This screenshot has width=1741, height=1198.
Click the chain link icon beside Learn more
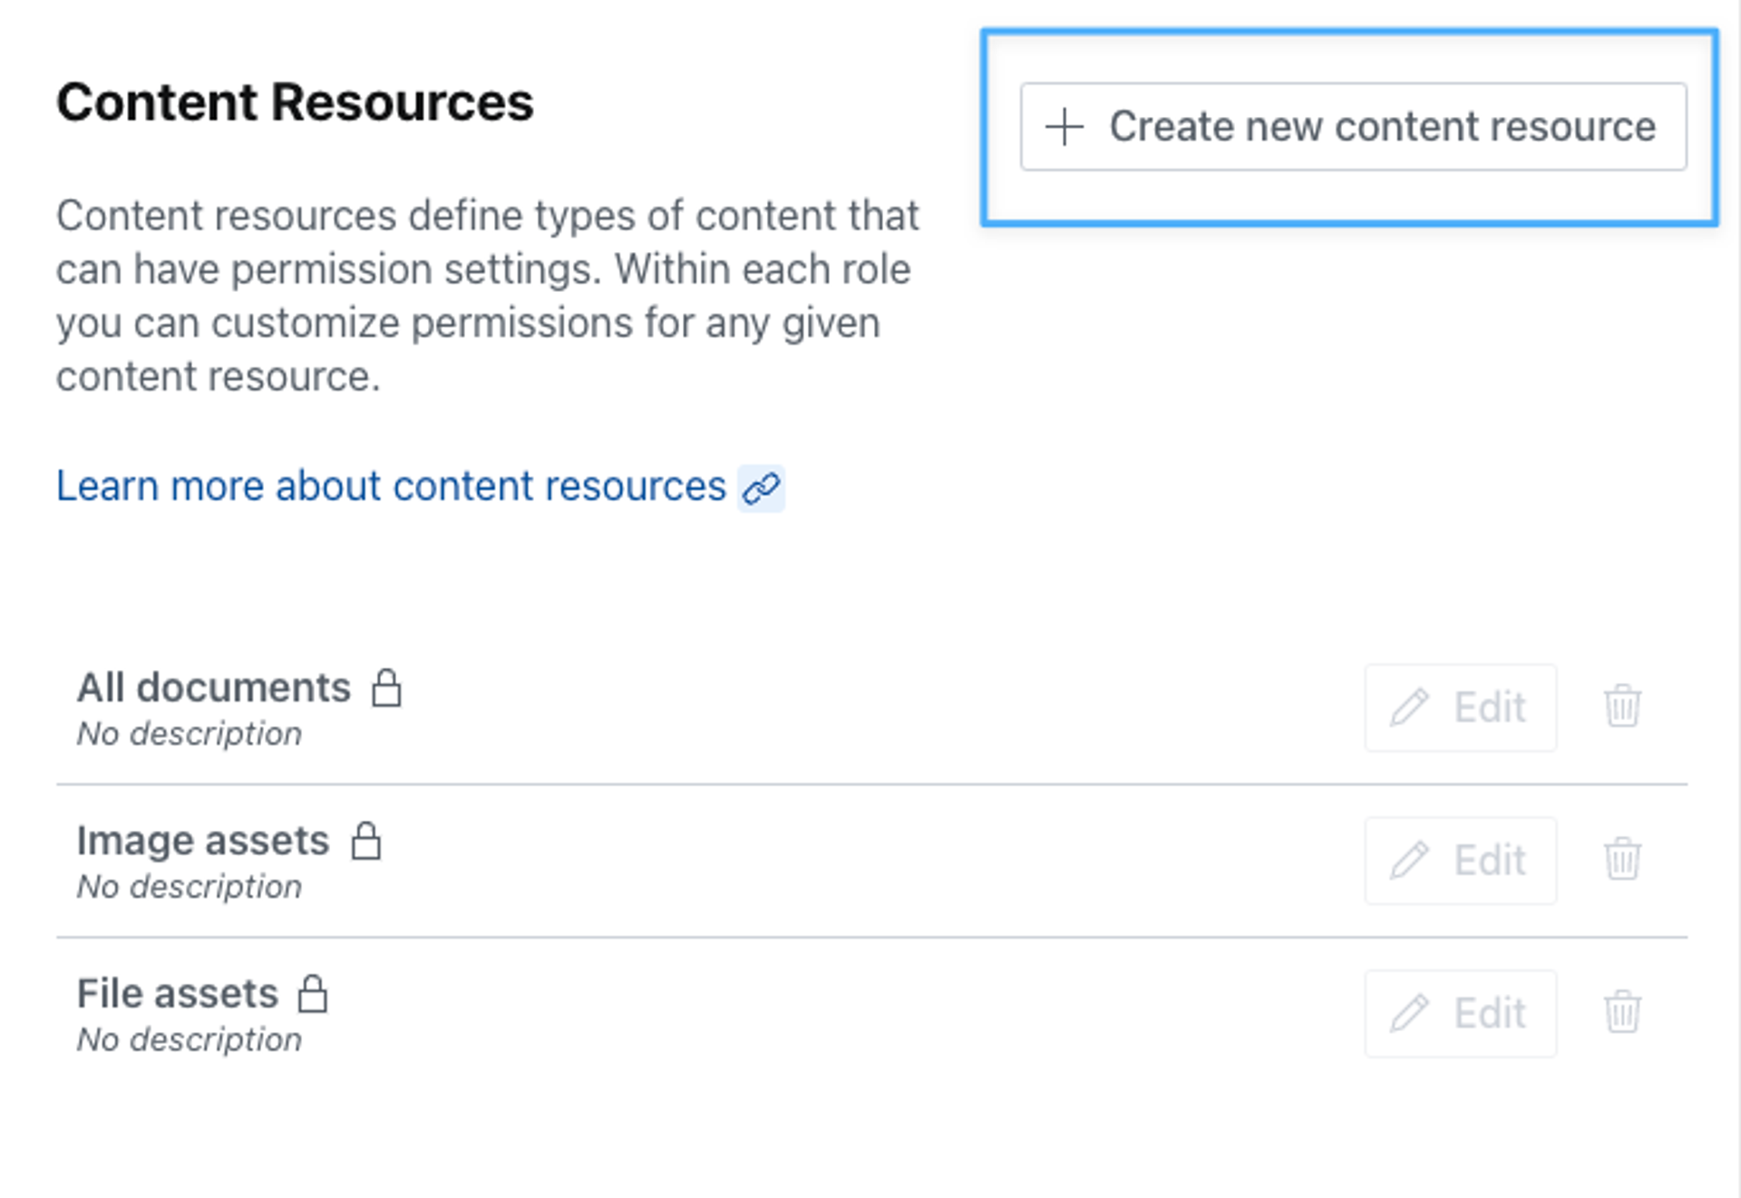coord(761,488)
